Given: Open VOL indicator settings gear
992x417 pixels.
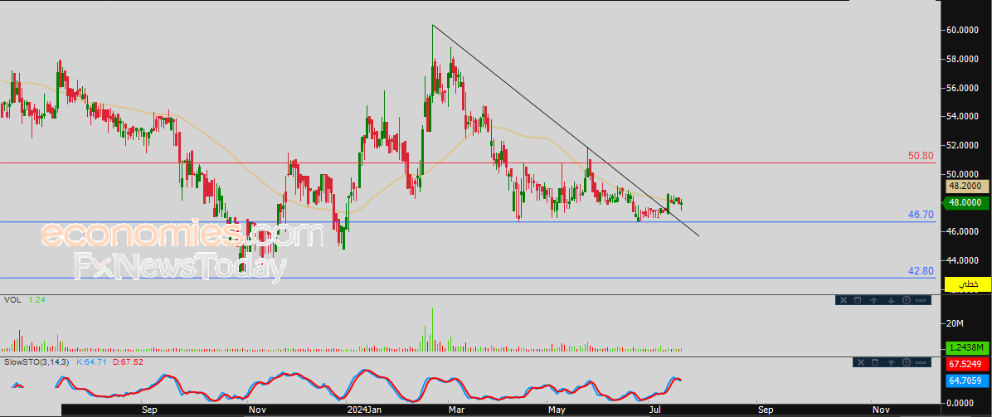Looking at the screenshot, I should tap(907, 301).
